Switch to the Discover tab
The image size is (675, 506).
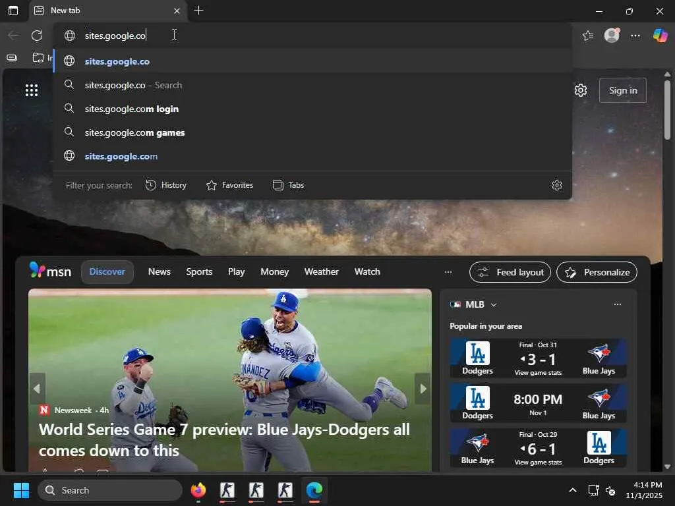[107, 272]
